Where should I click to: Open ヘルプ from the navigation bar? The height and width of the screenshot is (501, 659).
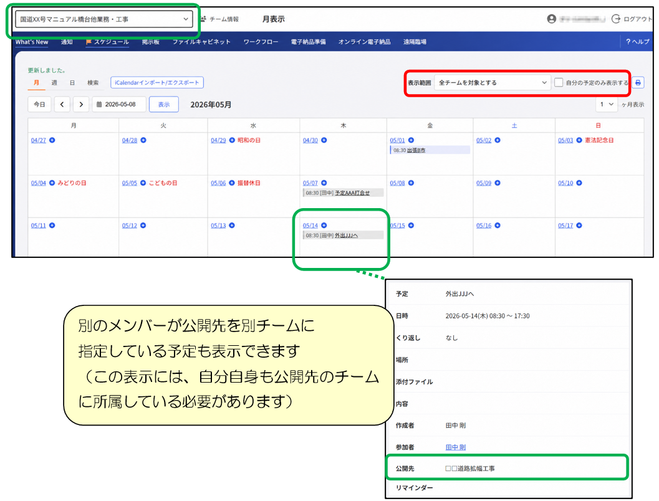[x=638, y=42]
